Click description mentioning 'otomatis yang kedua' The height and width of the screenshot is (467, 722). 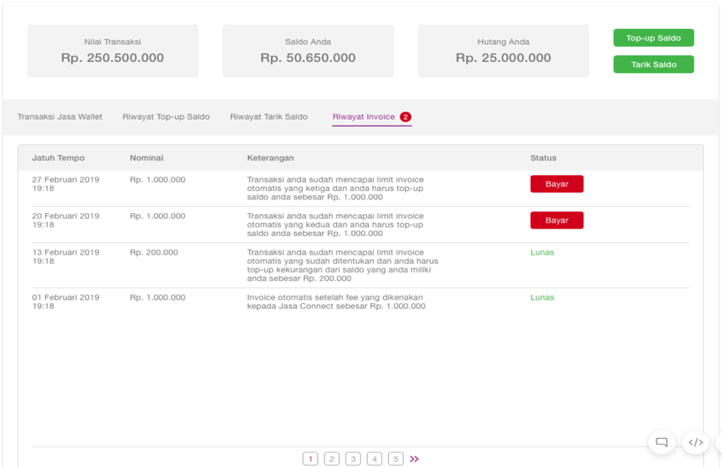336,224
